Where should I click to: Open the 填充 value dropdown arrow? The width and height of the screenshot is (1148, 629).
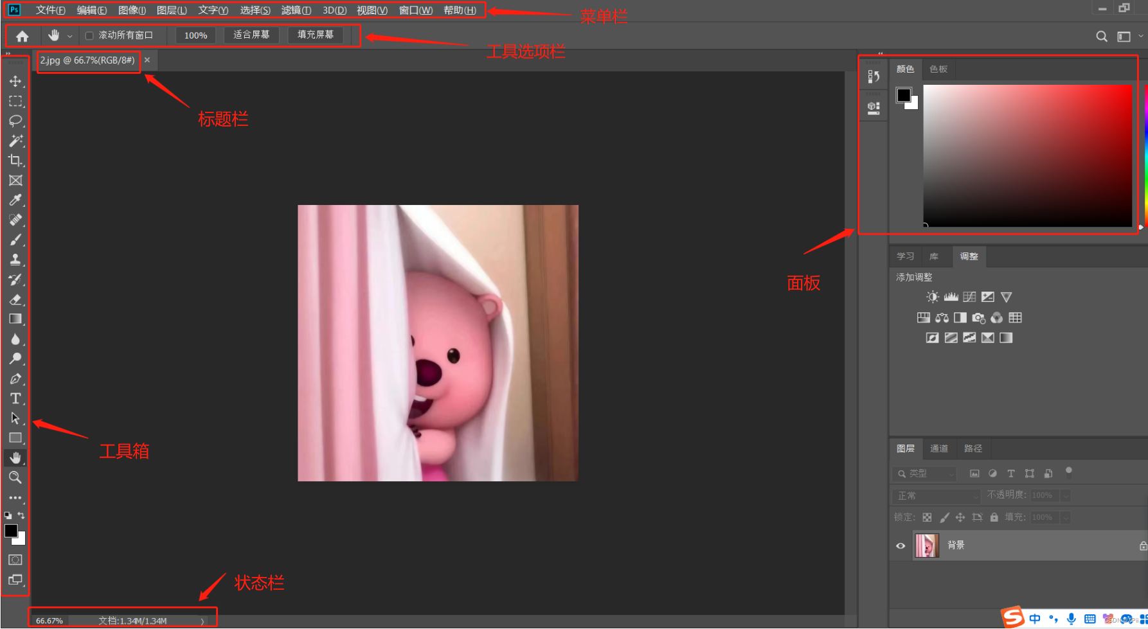(x=1066, y=517)
